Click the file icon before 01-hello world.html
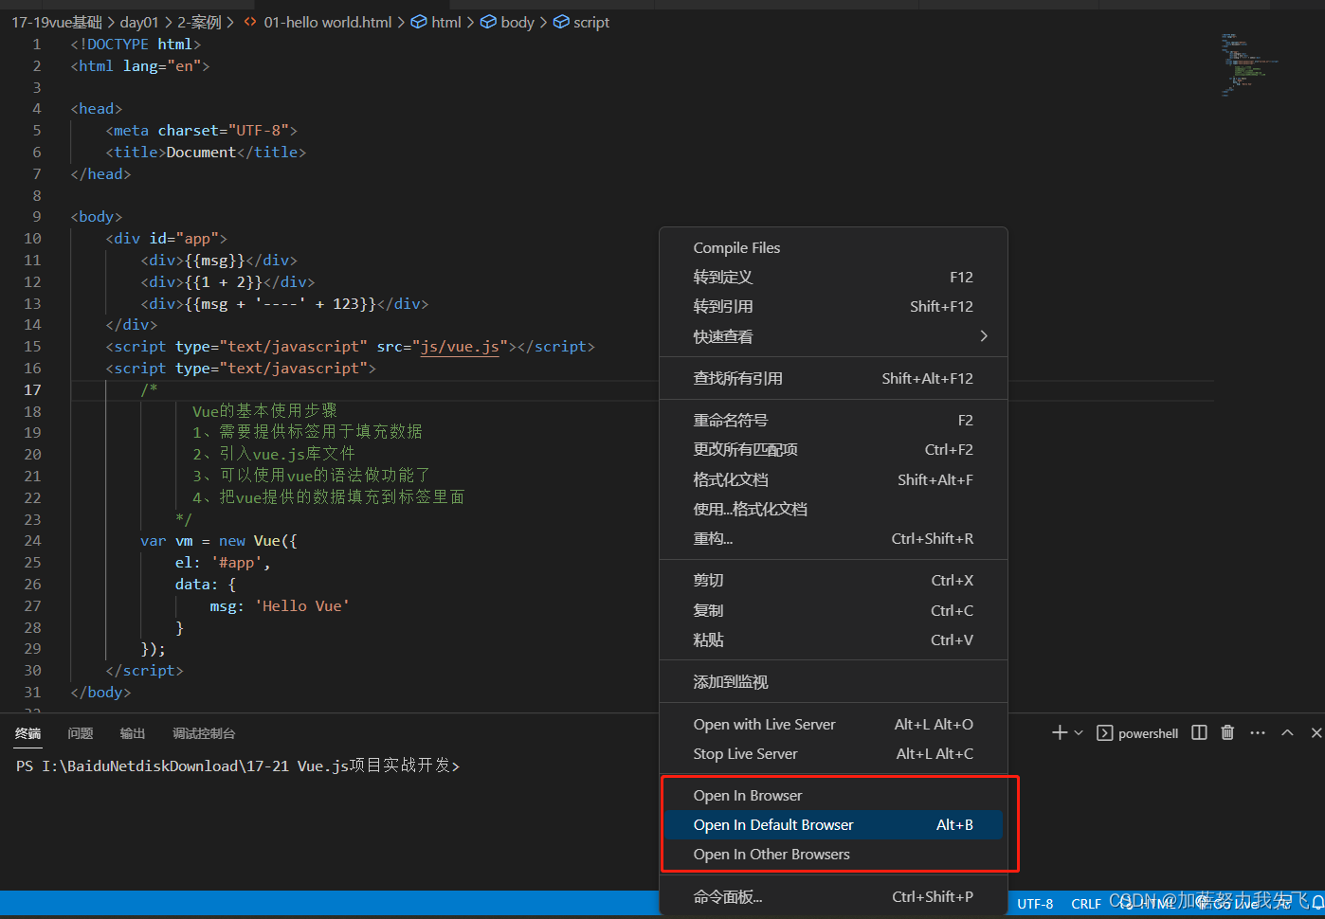Image resolution: width=1325 pixels, height=919 pixels. 250,22
